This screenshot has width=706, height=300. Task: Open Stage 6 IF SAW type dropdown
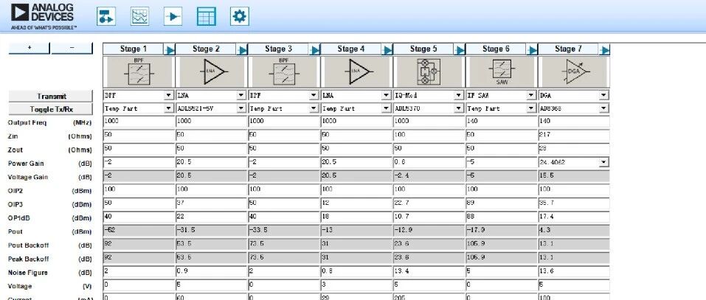pos(531,95)
